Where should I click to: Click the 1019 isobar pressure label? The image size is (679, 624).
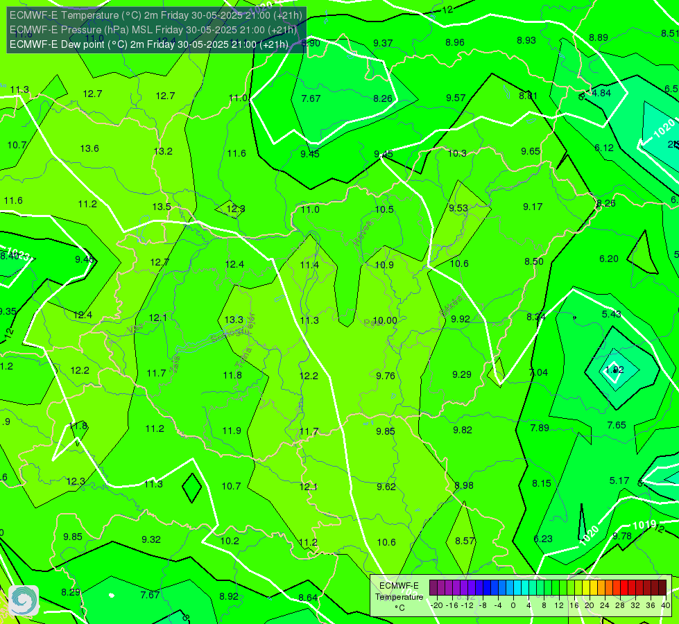click(644, 525)
